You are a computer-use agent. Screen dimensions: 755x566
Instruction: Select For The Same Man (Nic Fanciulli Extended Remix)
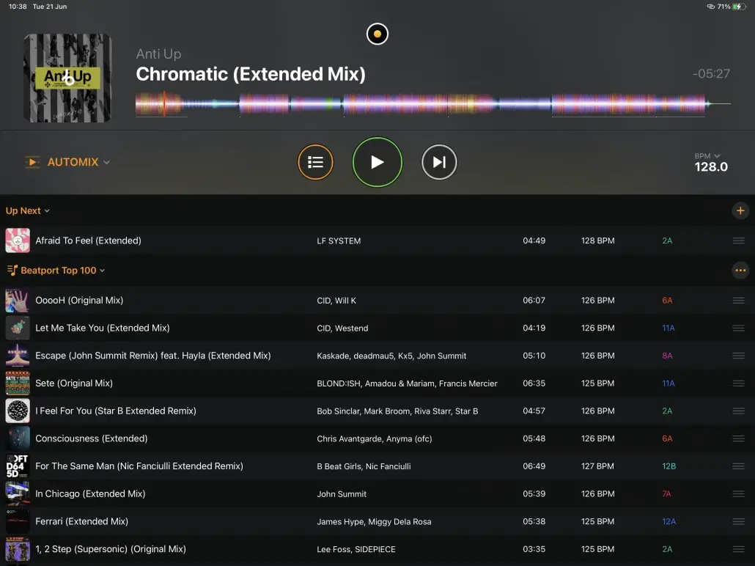tap(139, 466)
